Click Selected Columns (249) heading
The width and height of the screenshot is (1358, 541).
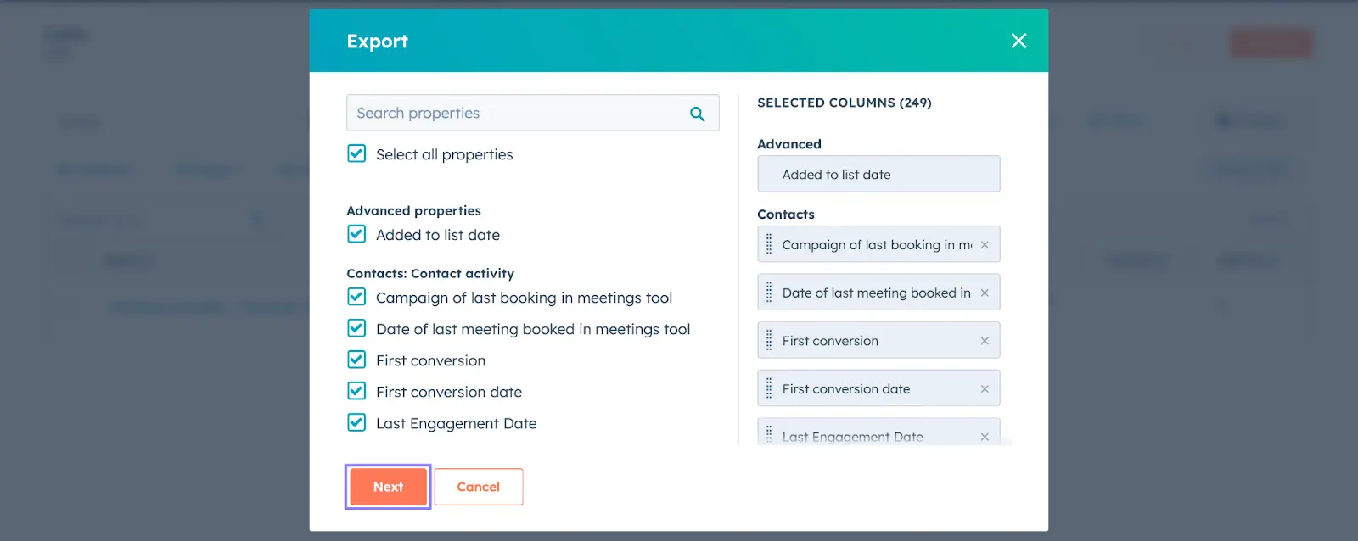[845, 103]
